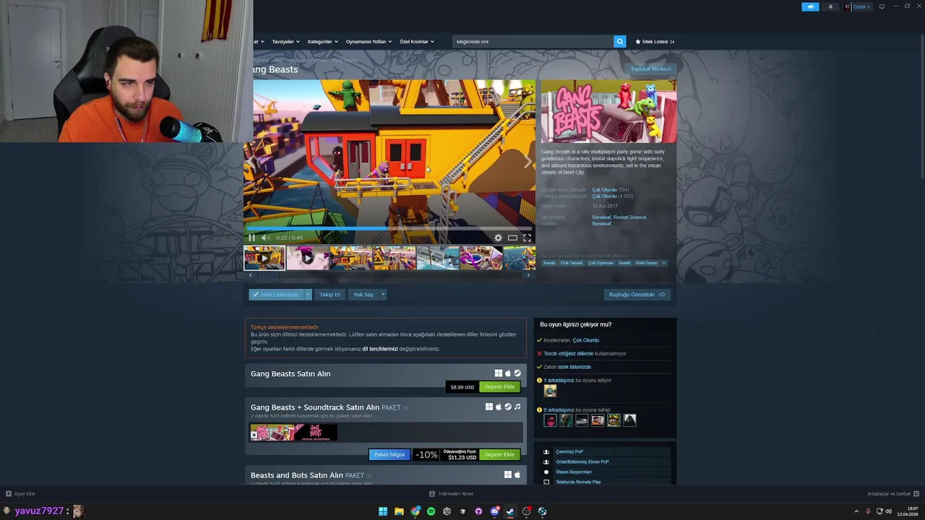This screenshot has height=520, width=925.
Task: Step the thumbnail strip right with arrow
Action: [x=528, y=275]
